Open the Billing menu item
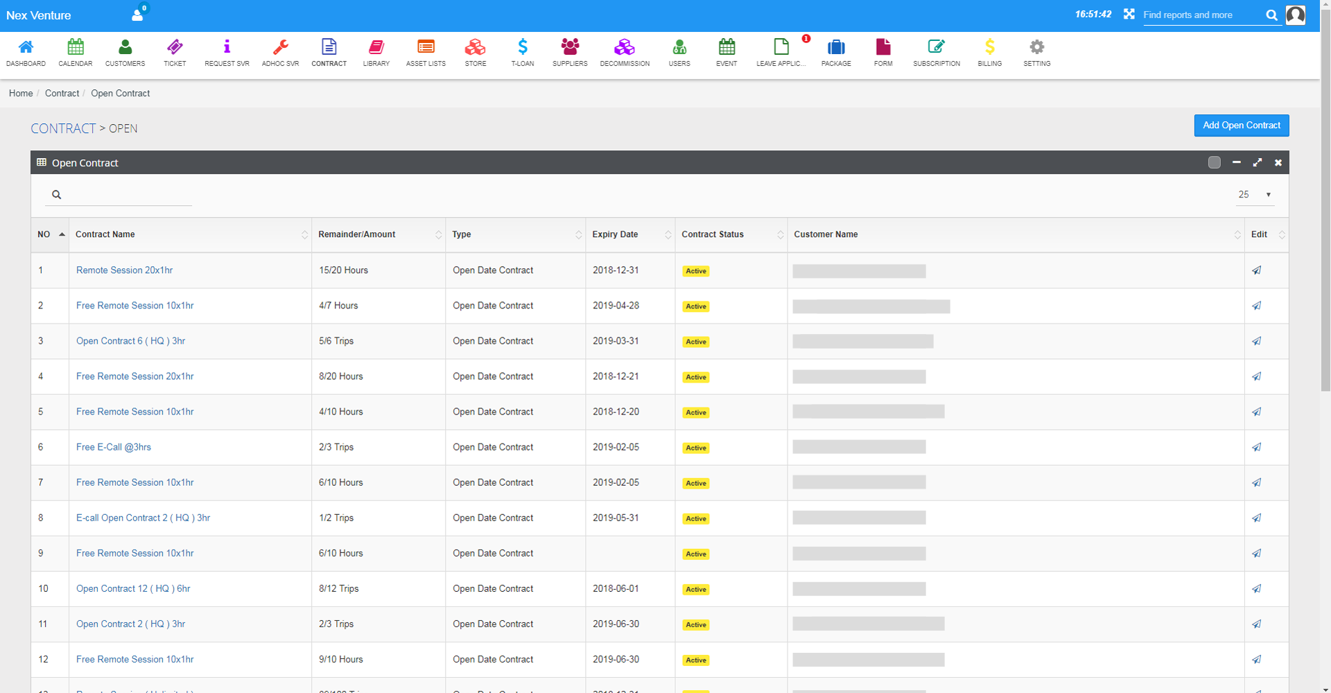Screen dimensions: 1331x693 [x=989, y=53]
